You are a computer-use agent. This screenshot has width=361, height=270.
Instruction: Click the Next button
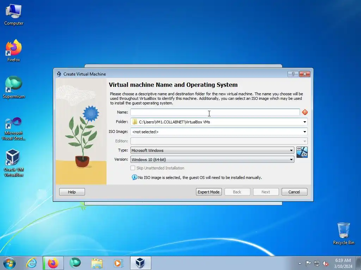click(x=266, y=192)
